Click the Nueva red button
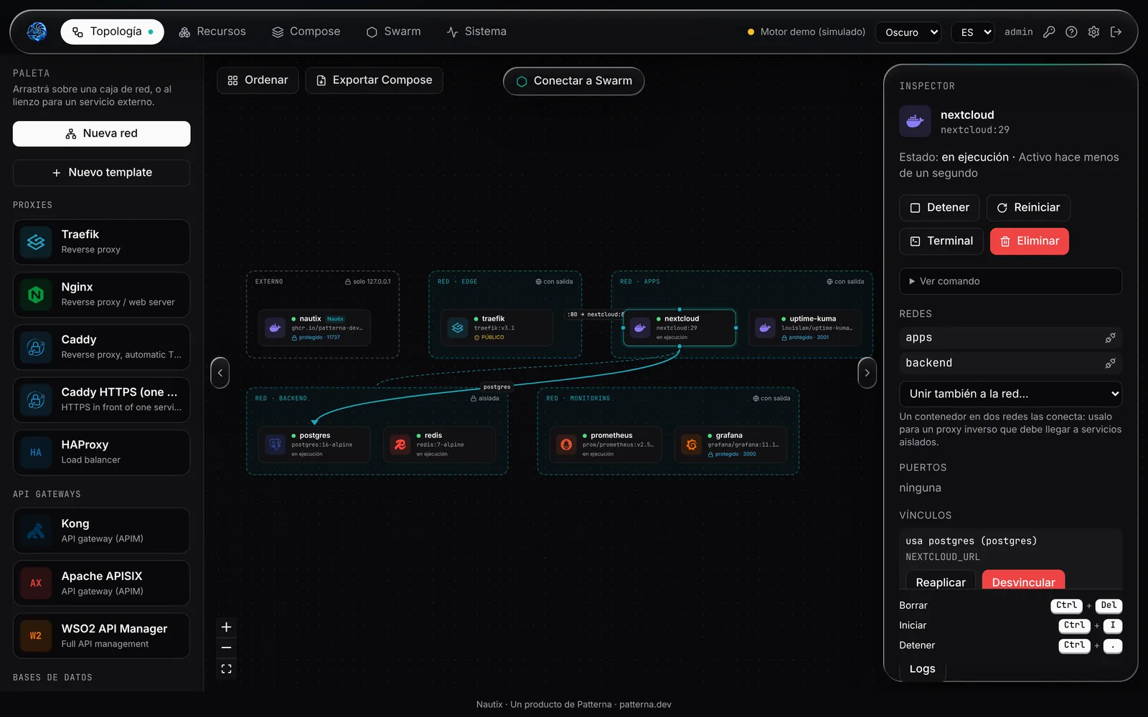 [x=101, y=134]
